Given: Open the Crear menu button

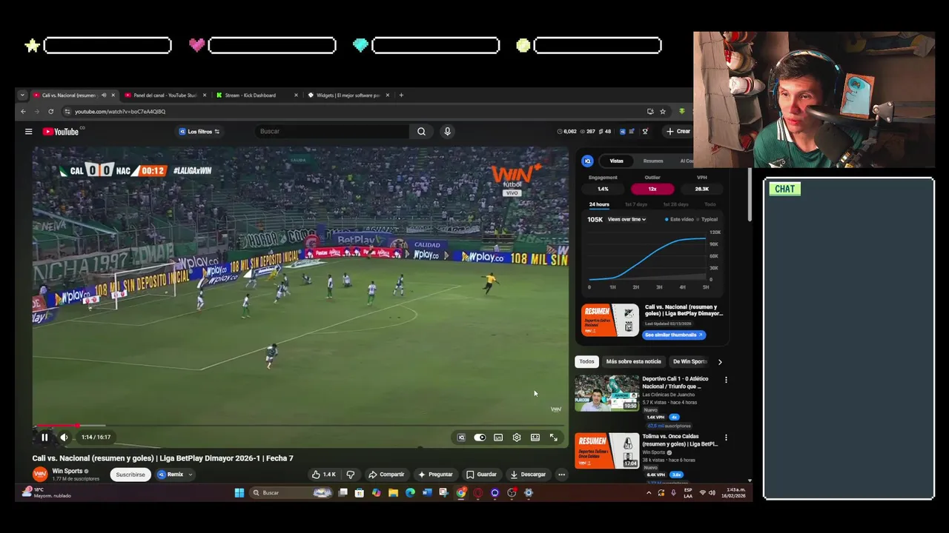Looking at the screenshot, I should click(678, 132).
